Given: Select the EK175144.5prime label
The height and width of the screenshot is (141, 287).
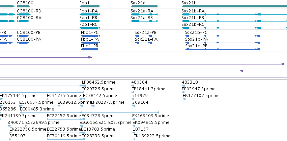Looking at the screenshot, I should click(x=18, y=96).
